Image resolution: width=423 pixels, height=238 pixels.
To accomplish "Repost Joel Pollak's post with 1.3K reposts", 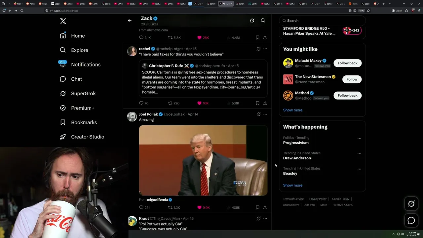I will 174,208.
